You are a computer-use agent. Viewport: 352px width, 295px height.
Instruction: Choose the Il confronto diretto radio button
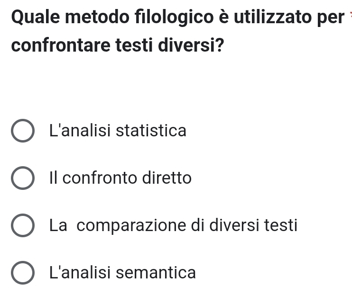click(x=22, y=179)
